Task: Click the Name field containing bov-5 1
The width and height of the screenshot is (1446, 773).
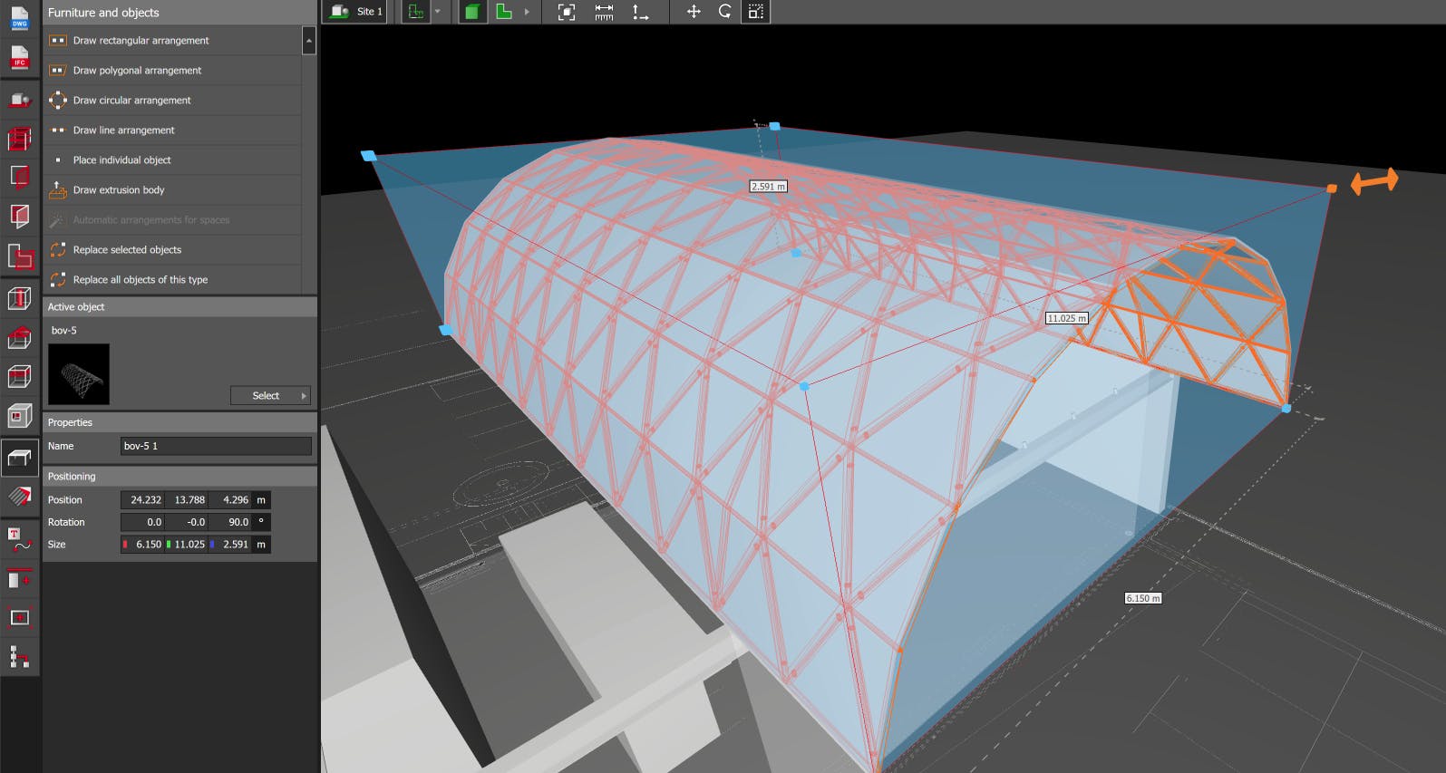Action: tap(216, 446)
